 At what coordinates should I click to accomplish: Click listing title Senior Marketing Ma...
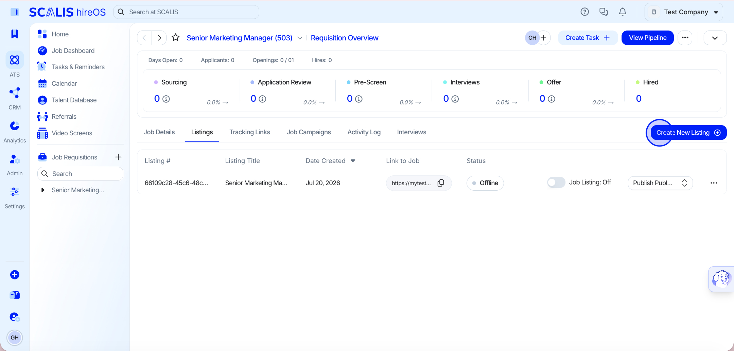256,183
